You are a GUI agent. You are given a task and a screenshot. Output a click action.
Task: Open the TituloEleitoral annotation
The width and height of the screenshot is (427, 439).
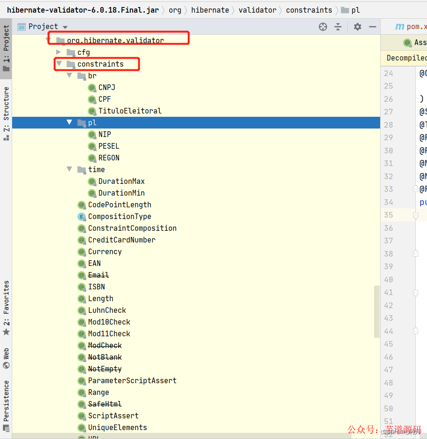pyautogui.click(x=125, y=111)
